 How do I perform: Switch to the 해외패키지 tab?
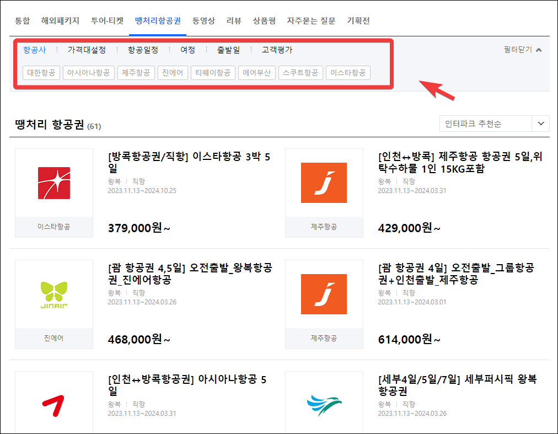point(60,20)
